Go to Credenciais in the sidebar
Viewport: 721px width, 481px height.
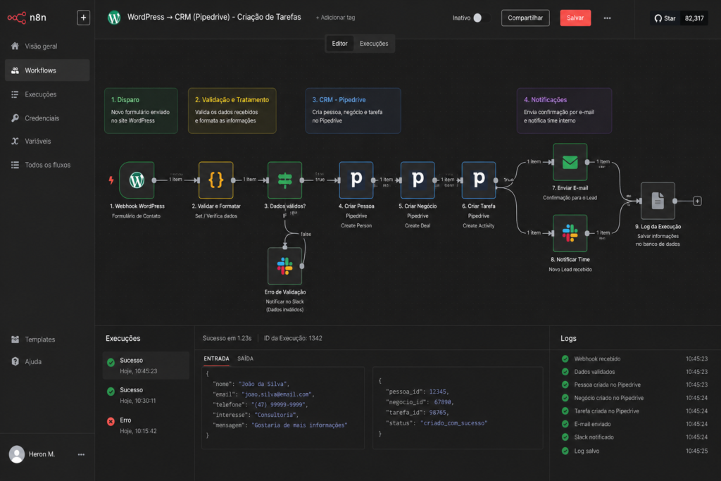[x=42, y=118]
